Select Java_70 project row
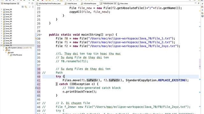The width and height of the screenshot is (204, 114). (x=17, y=45)
